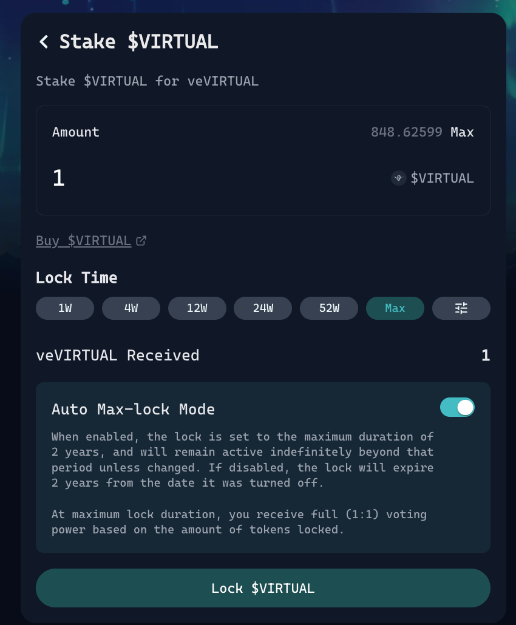Image resolution: width=516 pixels, height=625 pixels.
Task: Open the custom lock duration sliders icon
Action: pos(461,308)
